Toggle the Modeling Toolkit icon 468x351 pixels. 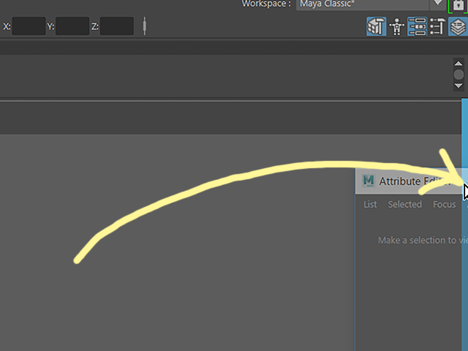(376, 26)
